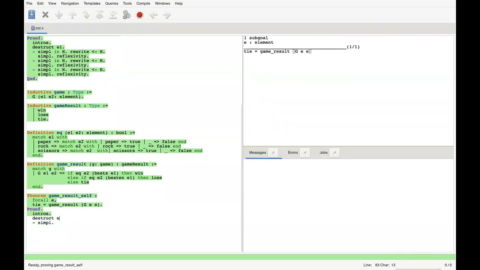Screen dimensions: 480x270
Task: Click 'Inductive game : Type :=' line
Action: tap(59, 92)
